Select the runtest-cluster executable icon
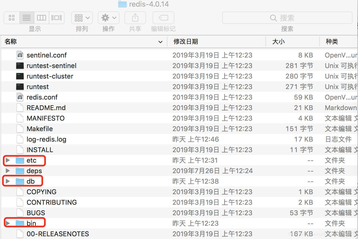 point(20,76)
